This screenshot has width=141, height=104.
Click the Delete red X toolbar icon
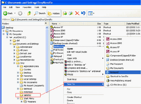click(77, 13)
